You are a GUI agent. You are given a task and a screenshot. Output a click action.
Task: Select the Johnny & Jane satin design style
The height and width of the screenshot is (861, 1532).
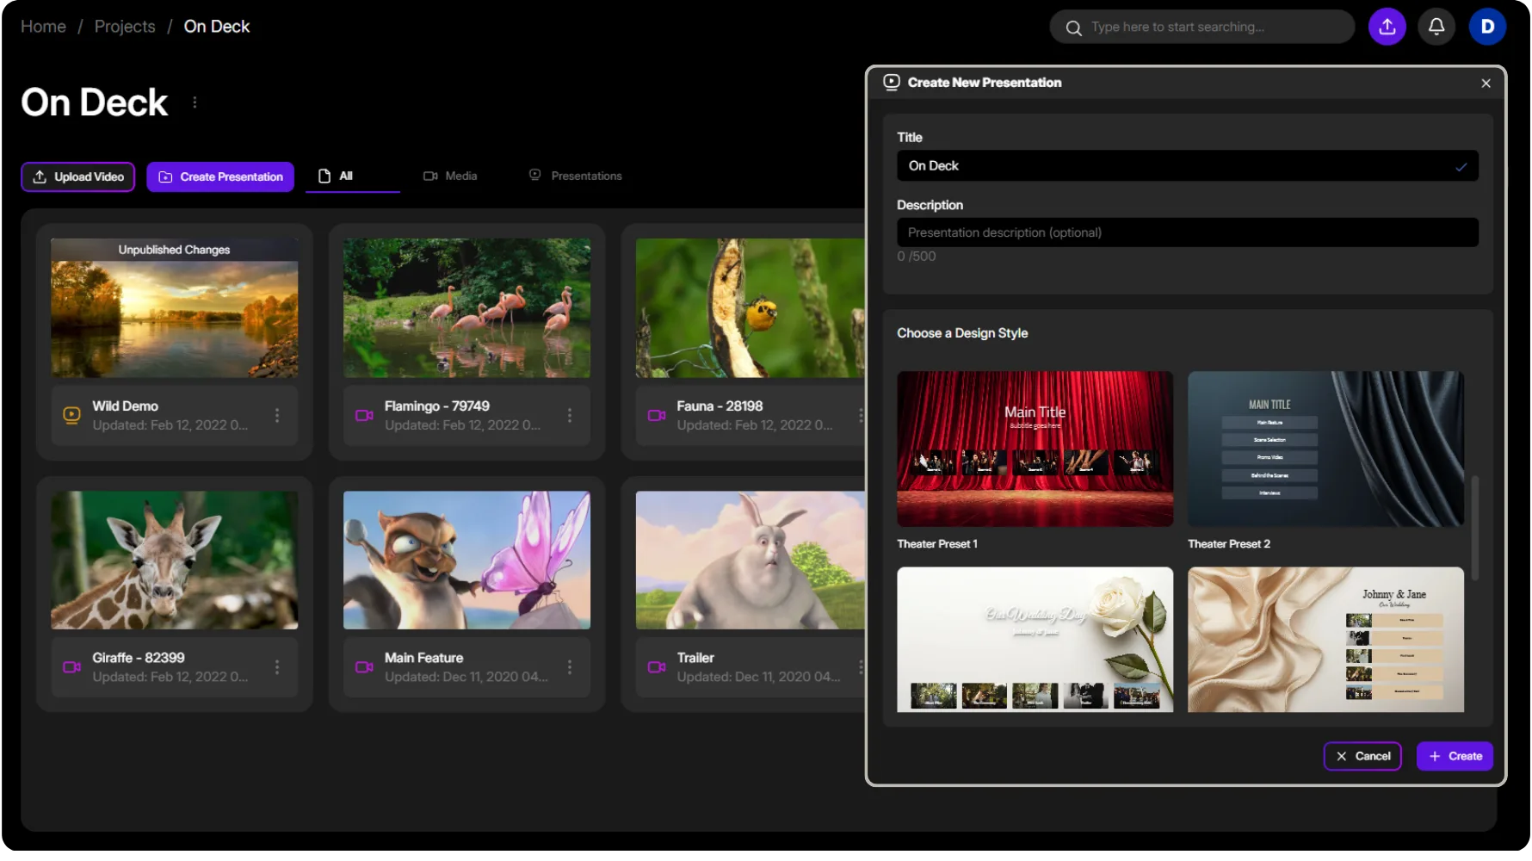tap(1325, 640)
